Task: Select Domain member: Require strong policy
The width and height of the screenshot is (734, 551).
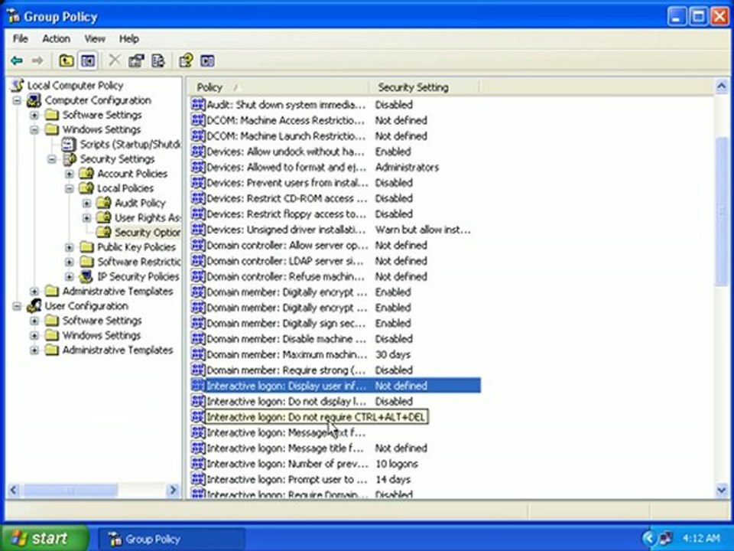Action: [x=336, y=370]
